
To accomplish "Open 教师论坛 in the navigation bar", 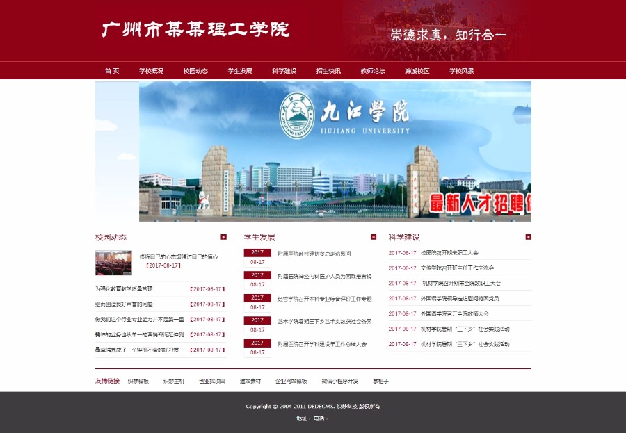I will (x=373, y=71).
